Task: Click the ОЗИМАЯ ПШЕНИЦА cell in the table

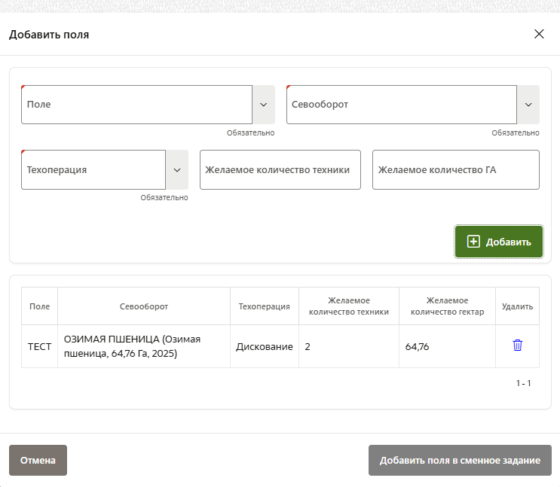Action: coord(143,346)
